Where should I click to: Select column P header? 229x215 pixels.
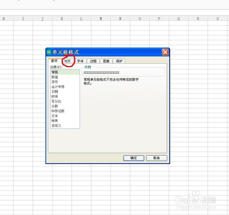pos(159,19)
